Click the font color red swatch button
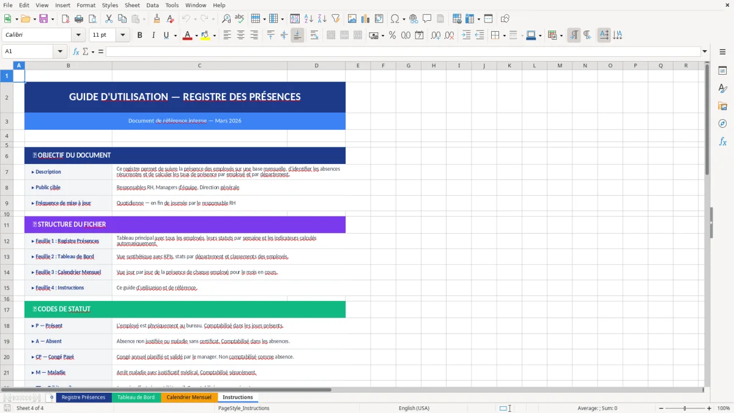The width and height of the screenshot is (734, 413). tap(187, 35)
